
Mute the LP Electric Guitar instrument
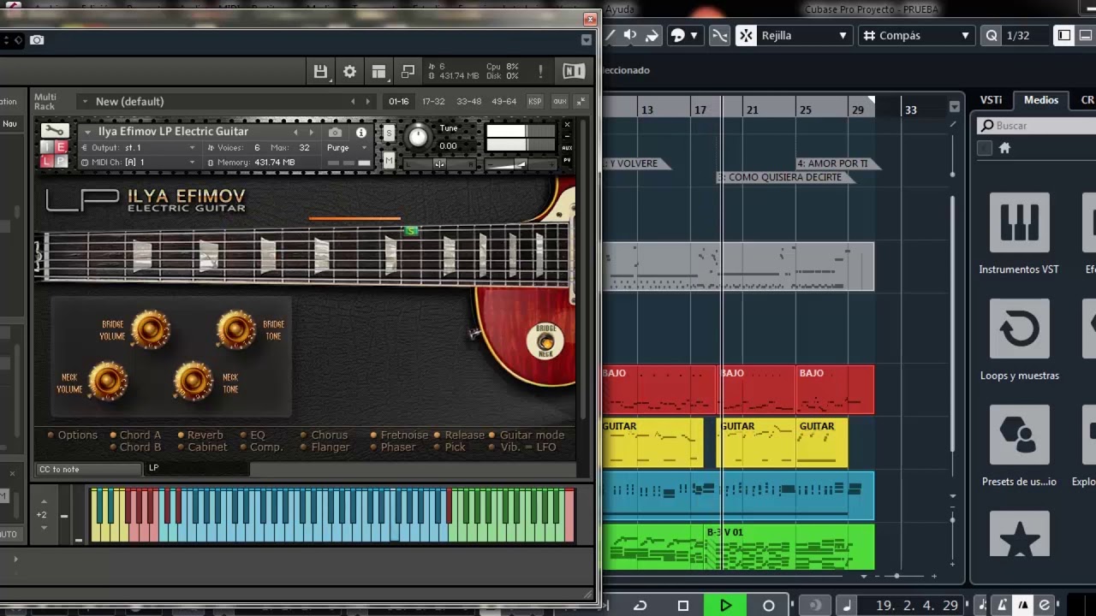coord(389,160)
